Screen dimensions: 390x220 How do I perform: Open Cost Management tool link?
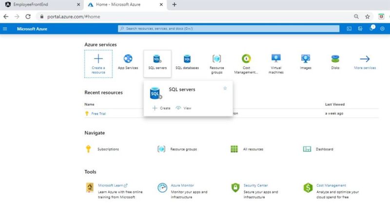(x=331, y=185)
